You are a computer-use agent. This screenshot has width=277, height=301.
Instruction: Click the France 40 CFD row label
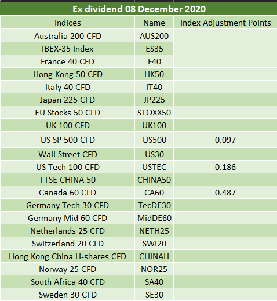[68, 61]
